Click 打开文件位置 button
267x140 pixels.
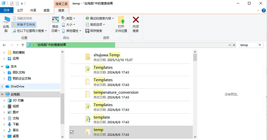click(x=121, y=24)
